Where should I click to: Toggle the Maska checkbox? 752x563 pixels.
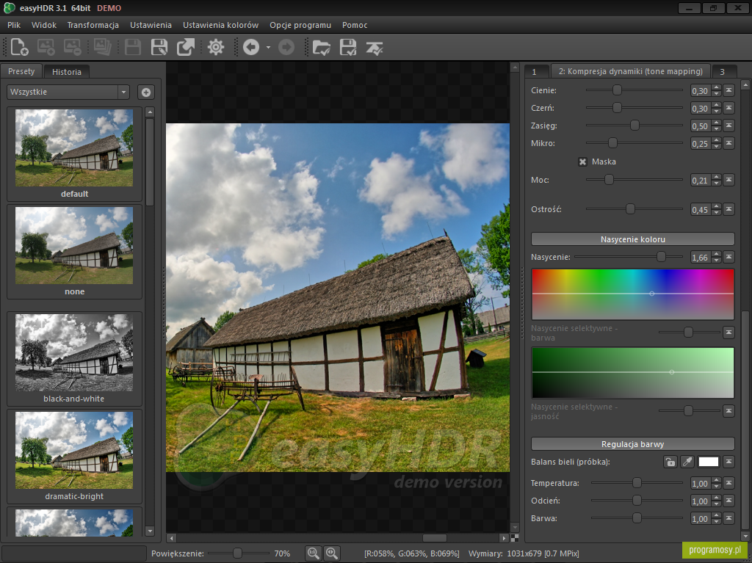click(x=582, y=161)
